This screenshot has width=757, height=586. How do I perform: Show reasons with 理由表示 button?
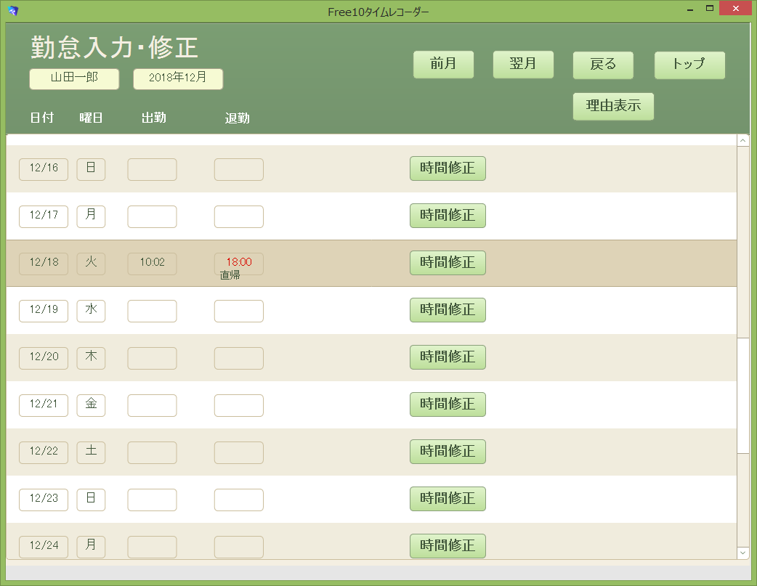[613, 106]
